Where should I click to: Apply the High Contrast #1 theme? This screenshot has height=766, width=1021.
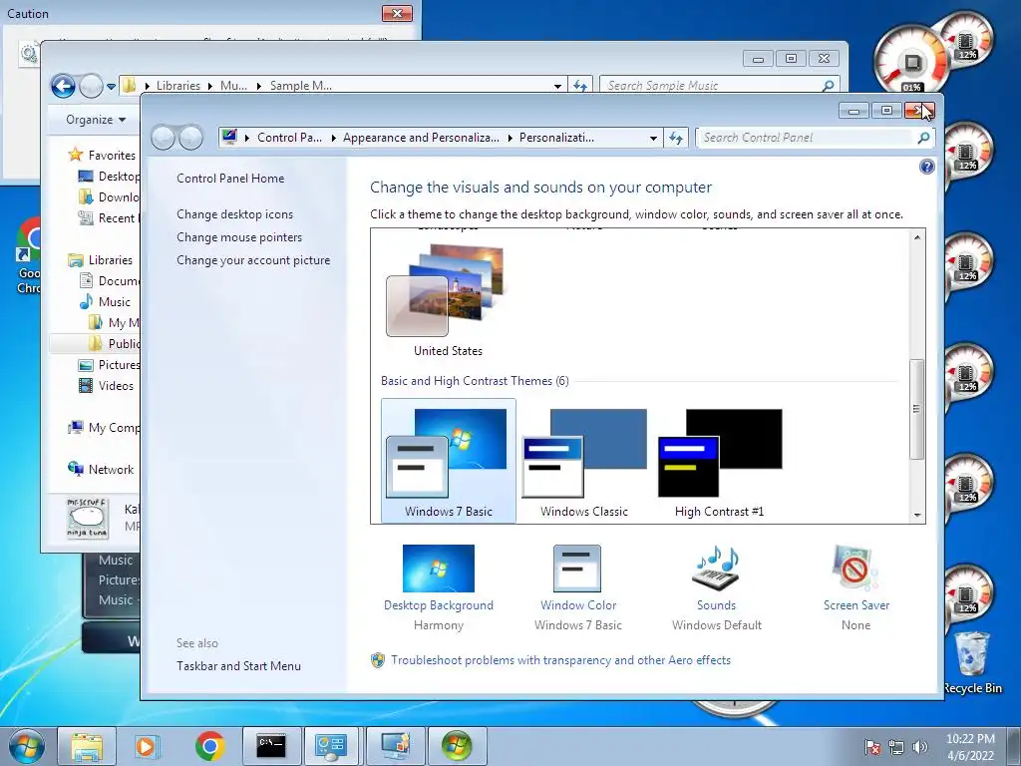coord(720,461)
